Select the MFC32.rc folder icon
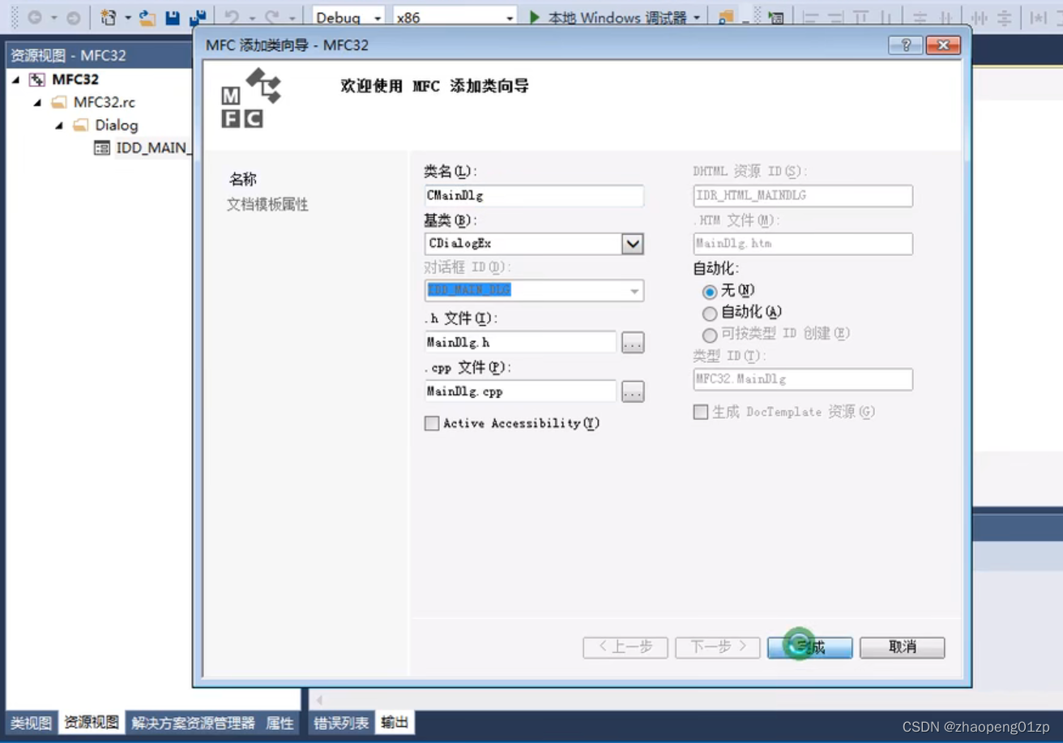The width and height of the screenshot is (1063, 743). pos(58,102)
